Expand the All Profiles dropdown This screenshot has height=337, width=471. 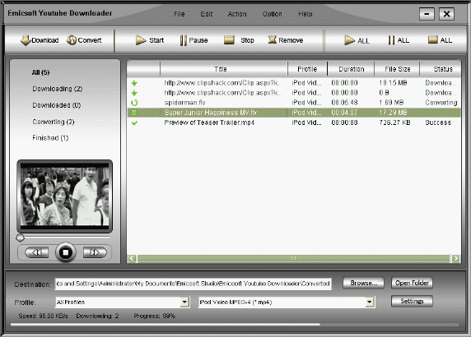point(184,302)
